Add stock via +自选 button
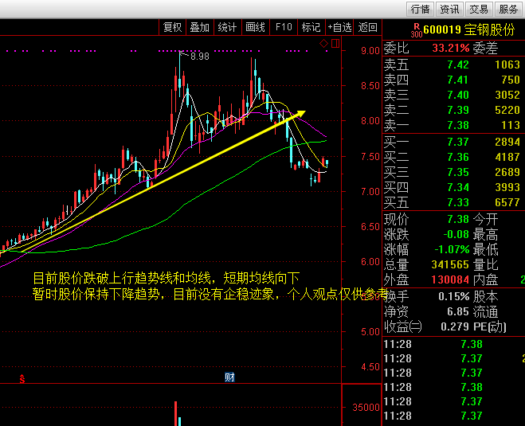This screenshot has width=525, height=426. [339, 27]
